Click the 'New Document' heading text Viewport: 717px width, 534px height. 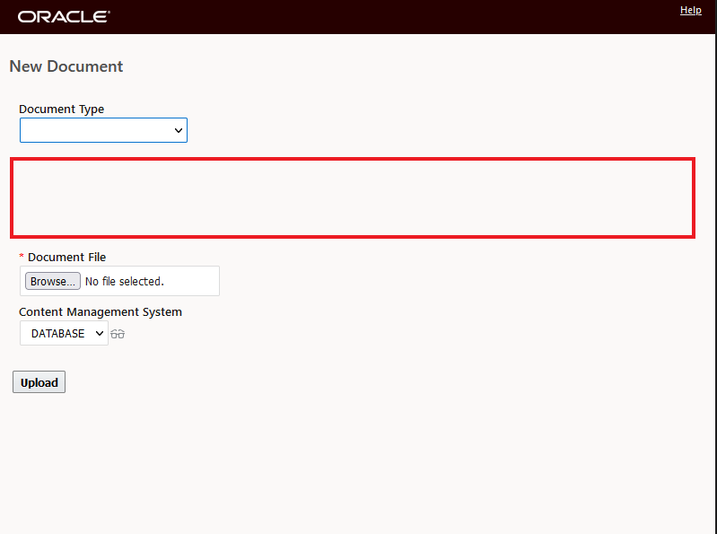(66, 66)
